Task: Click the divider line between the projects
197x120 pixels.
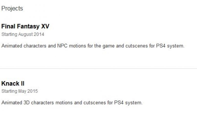Action: tap(98, 68)
